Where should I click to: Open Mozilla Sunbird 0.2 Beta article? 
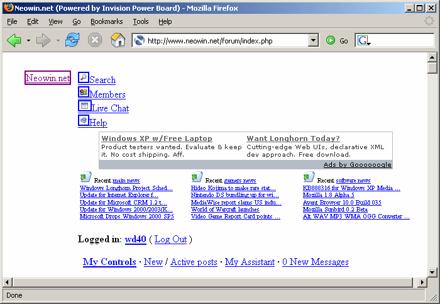[x=335, y=210]
